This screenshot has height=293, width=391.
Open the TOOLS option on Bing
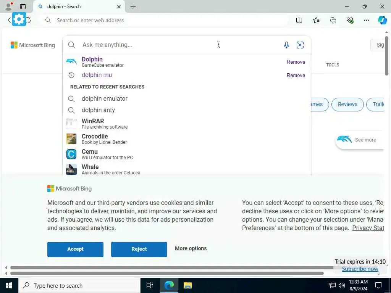click(x=333, y=65)
